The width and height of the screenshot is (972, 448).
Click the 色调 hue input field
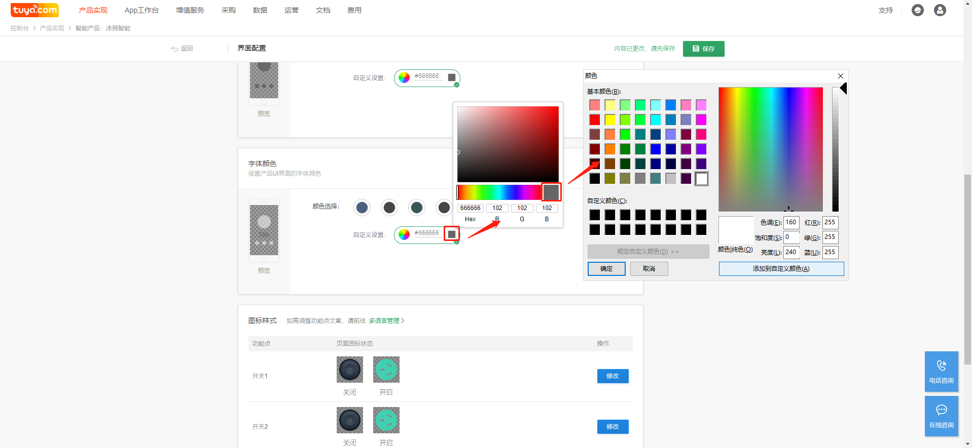click(791, 223)
